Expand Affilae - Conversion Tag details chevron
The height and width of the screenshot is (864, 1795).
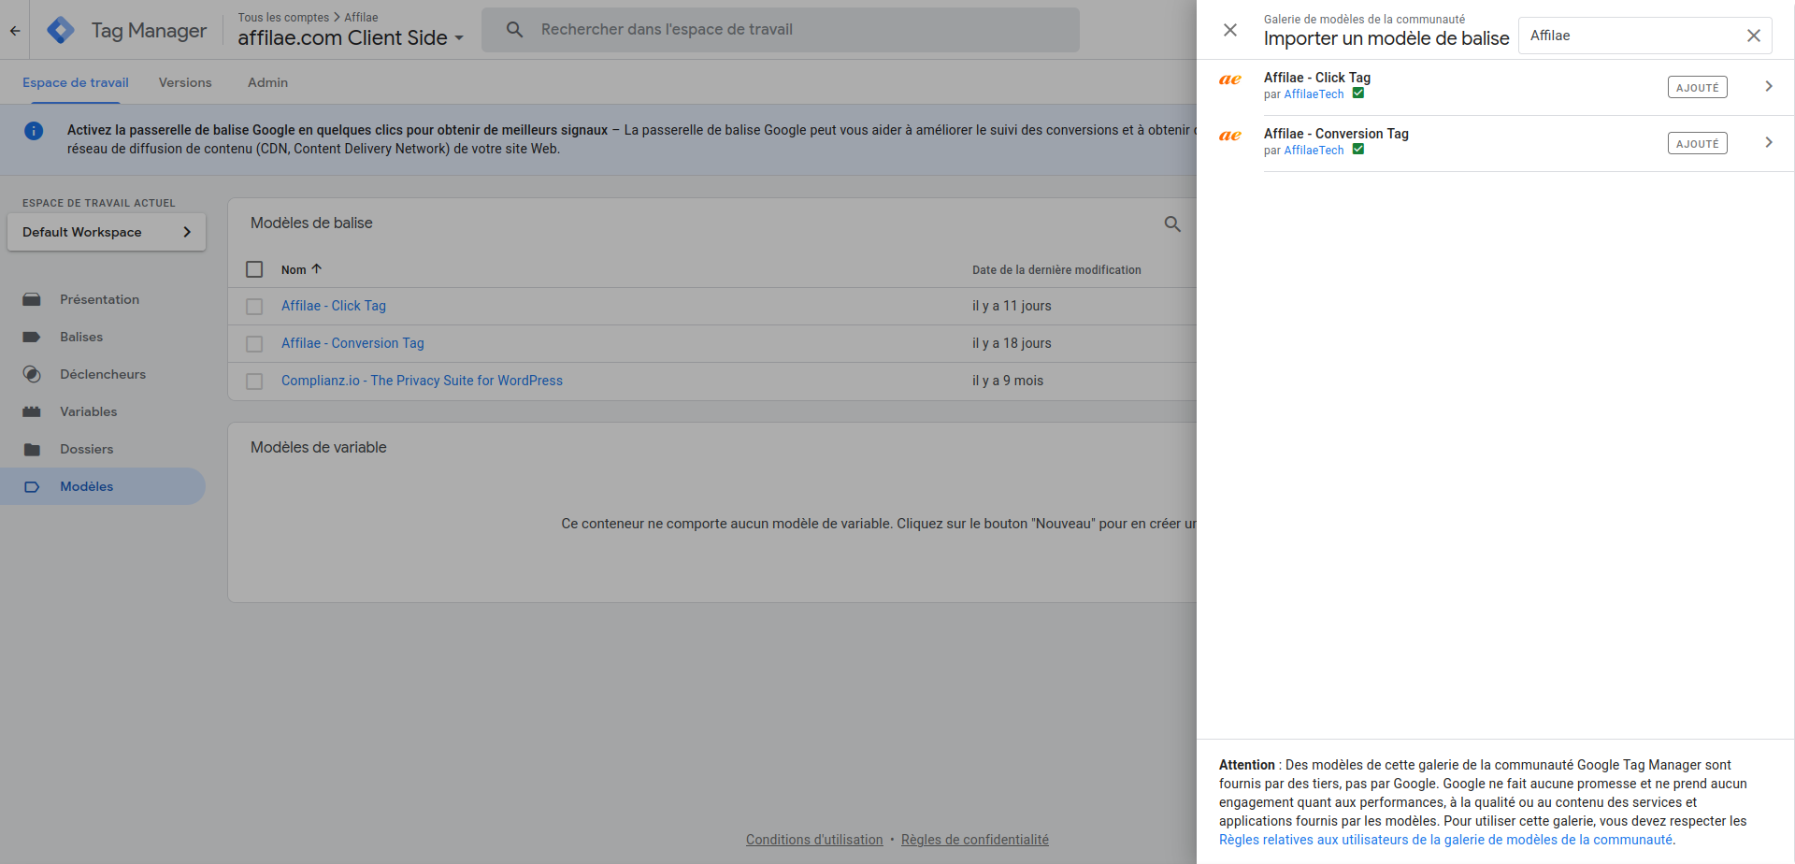pyautogui.click(x=1769, y=142)
